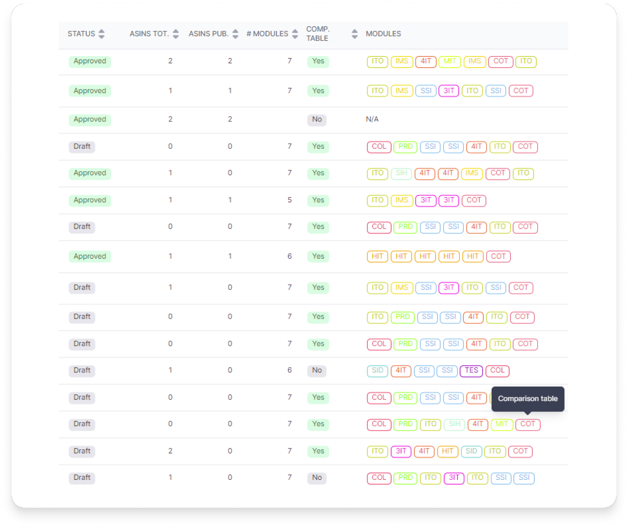Sort by ASINS TOT. column arrows
The image size is (628, 527).
(176, 34)
